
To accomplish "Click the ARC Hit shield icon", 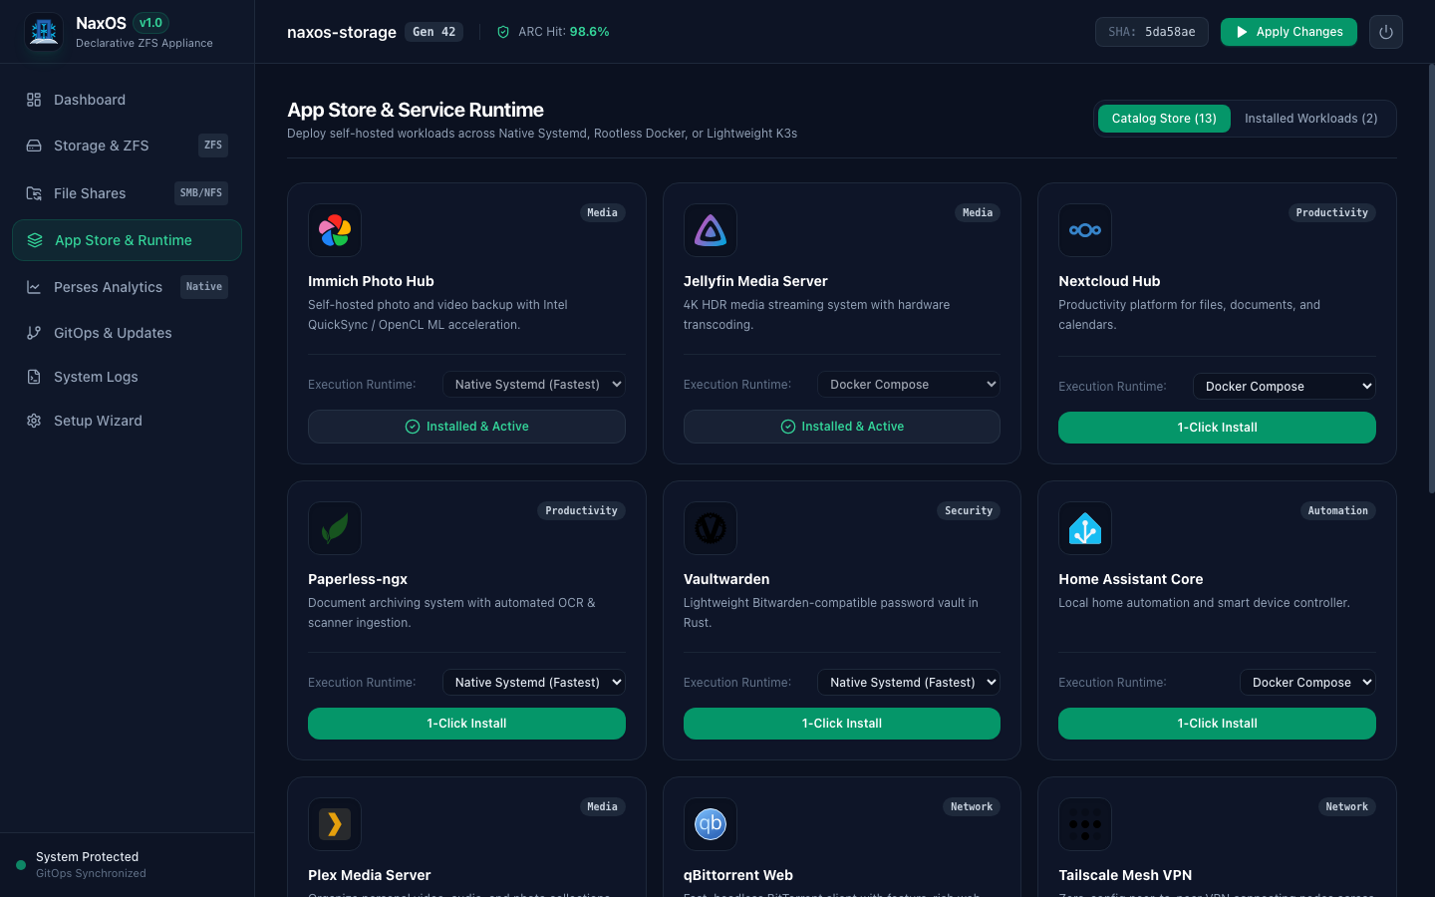I will 503,32.
